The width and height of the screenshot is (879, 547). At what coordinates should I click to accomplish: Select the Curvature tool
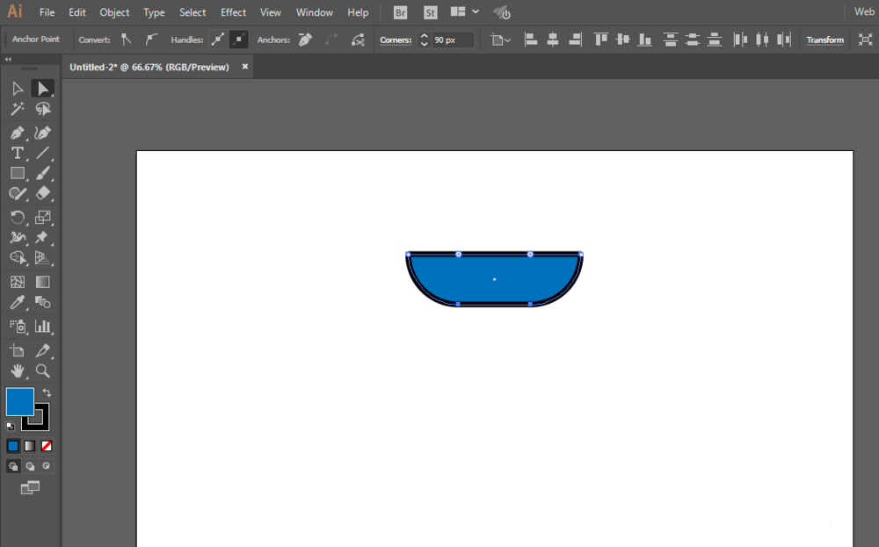[42, 133]
